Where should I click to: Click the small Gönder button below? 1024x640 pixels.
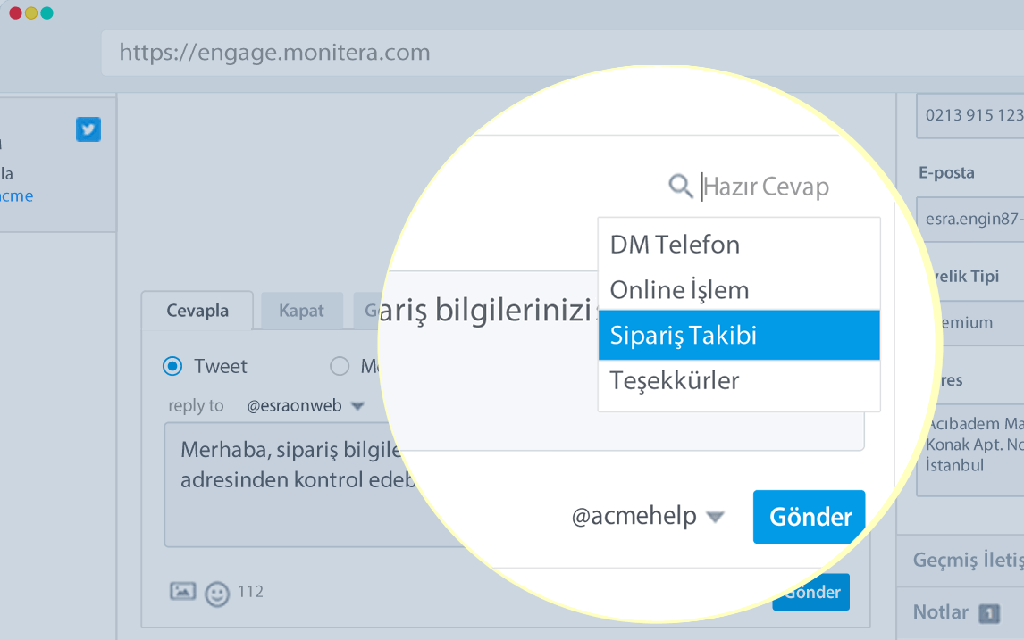coord(812,593)
